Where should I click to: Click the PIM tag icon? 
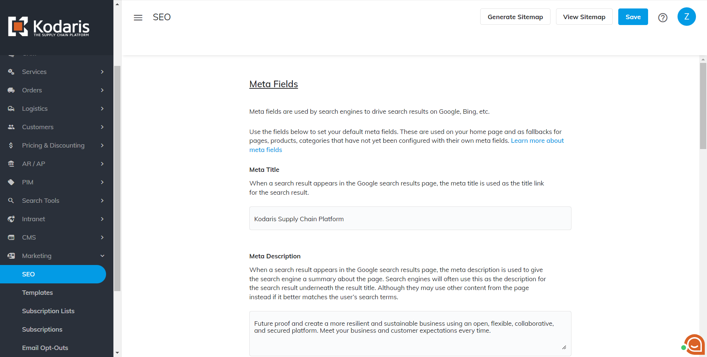tap(11, 182)
